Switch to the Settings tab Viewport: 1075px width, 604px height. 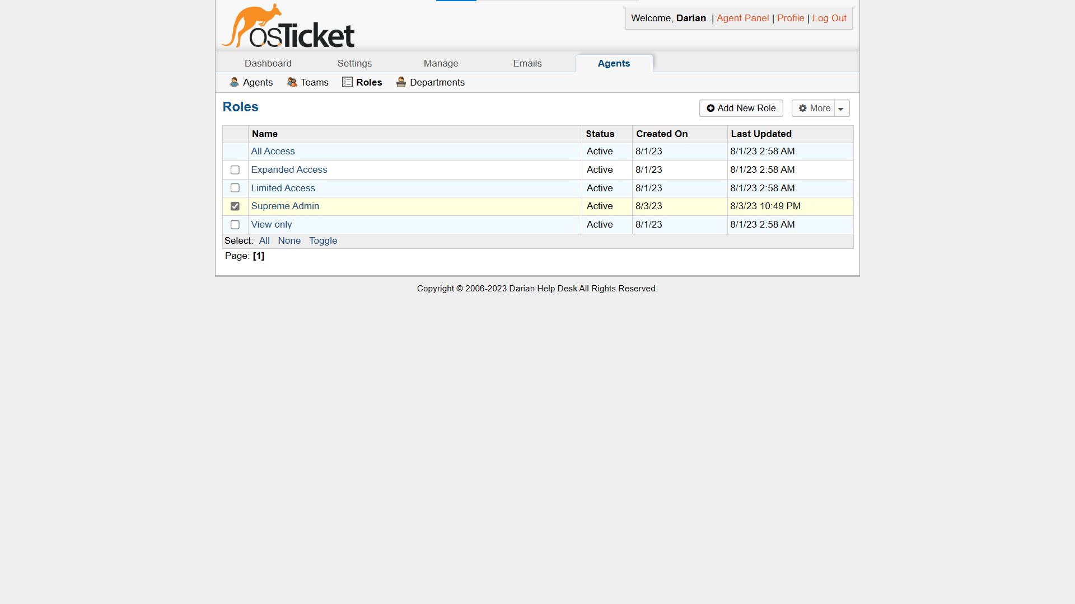point(354,63)
